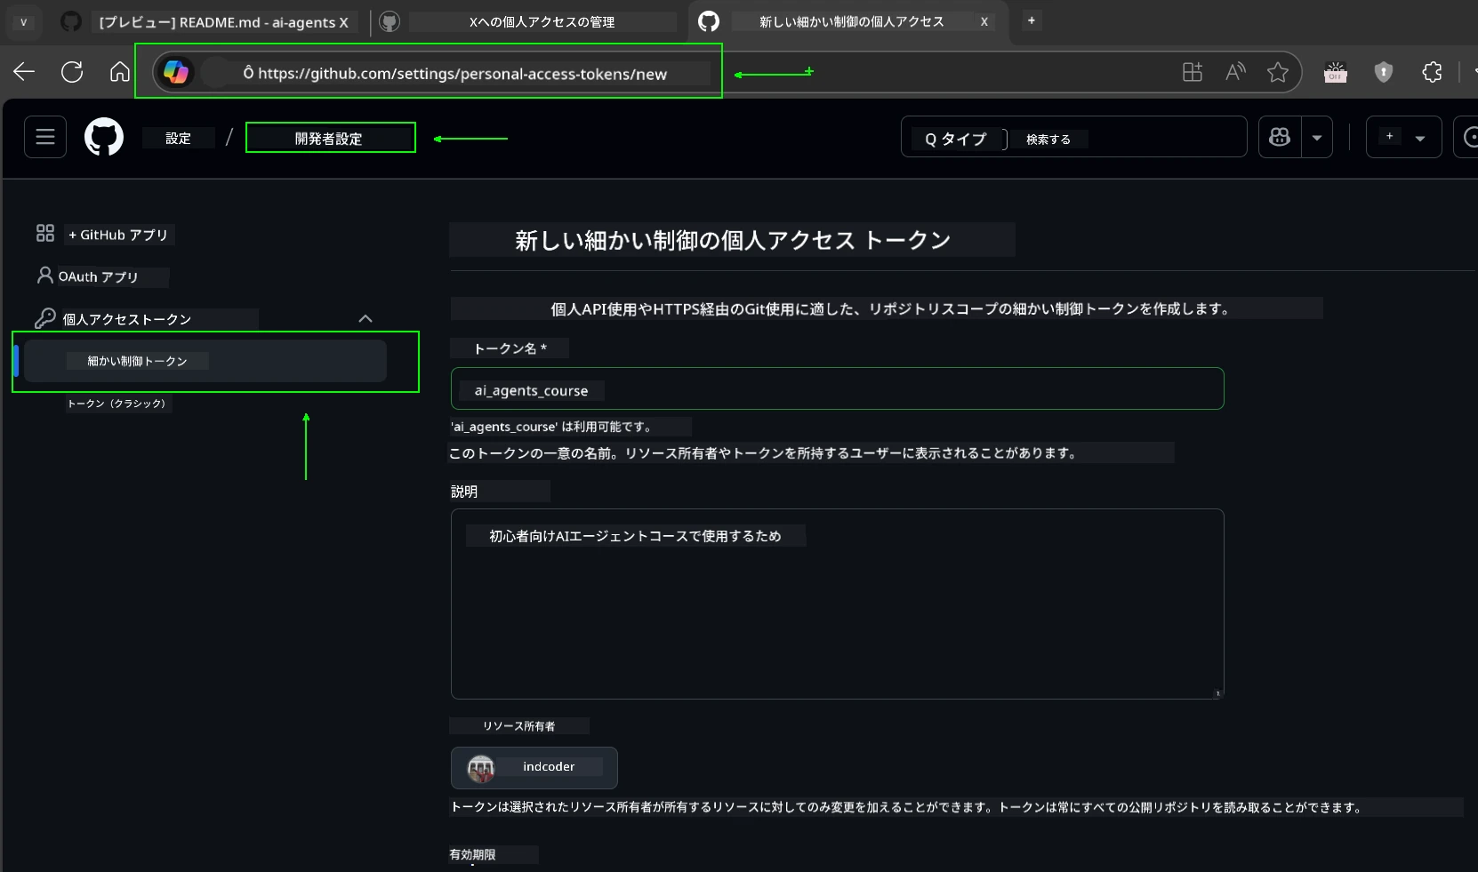Click the GitHub logo to go home
1478x872 pixels.
pos(104,137)
